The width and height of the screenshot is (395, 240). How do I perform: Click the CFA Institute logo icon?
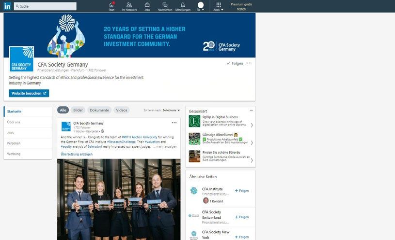pyautogui.click(x=194, y=191)
